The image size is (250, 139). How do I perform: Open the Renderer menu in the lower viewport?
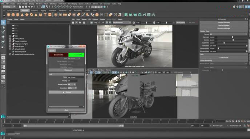(101, 70)
